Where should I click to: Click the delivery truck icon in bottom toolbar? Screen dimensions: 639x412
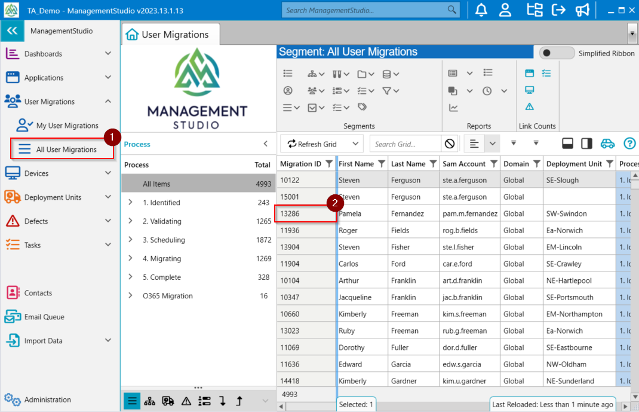[168, 401]
